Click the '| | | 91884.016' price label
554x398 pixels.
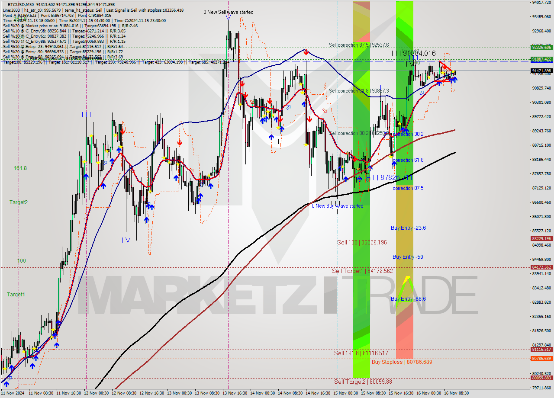(x=413, y=53)
